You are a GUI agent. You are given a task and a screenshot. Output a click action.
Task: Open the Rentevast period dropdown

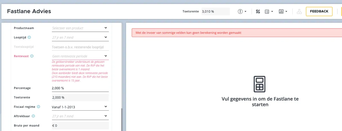(x=80, y=56)
